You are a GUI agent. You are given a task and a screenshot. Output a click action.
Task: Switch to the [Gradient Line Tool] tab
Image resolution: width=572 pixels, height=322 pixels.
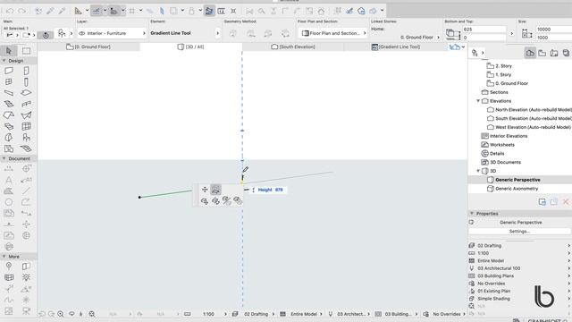point(395,47)
